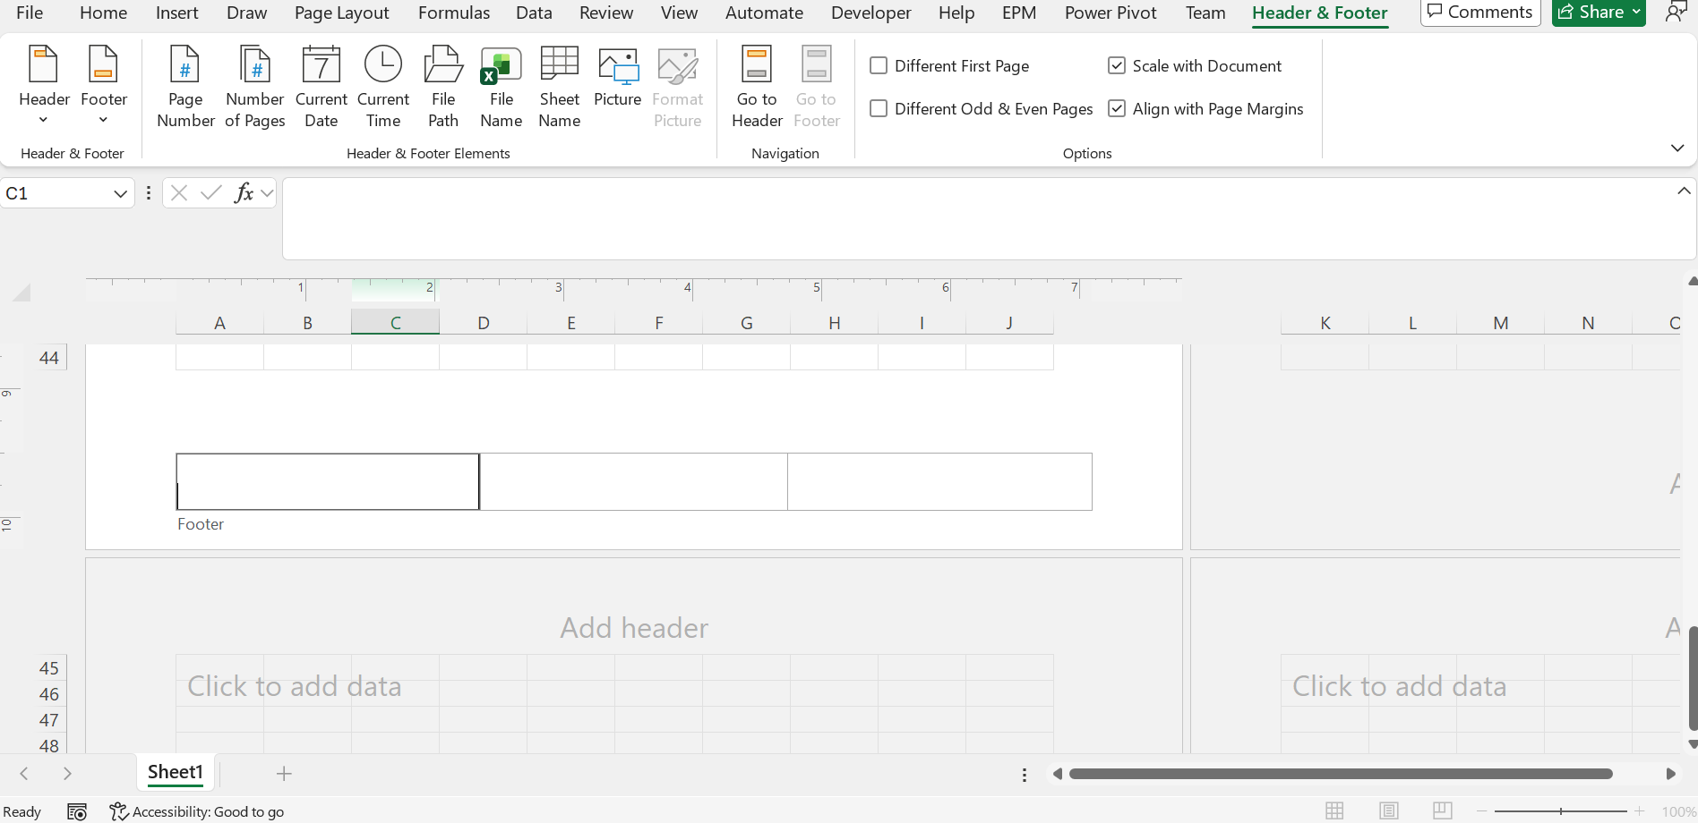The width and height of the screenshot is (1698, 823).
Task: Expand the Name Box dropdown
Action: [x=120, y=193]
